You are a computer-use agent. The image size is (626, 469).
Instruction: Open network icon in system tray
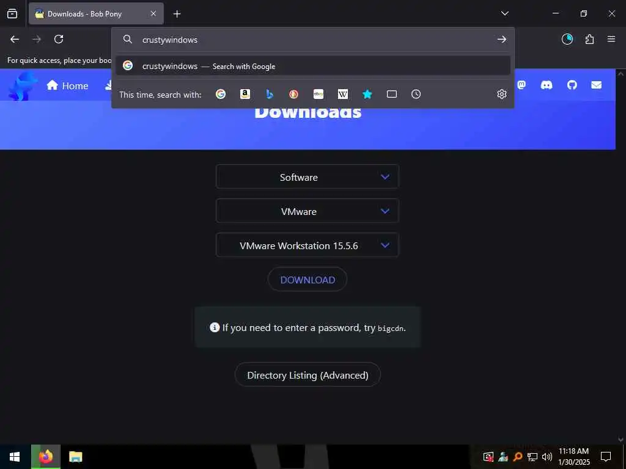[x=532, y=457]
